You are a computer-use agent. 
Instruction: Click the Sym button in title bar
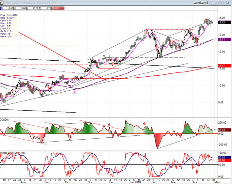[x=197, y=3]
